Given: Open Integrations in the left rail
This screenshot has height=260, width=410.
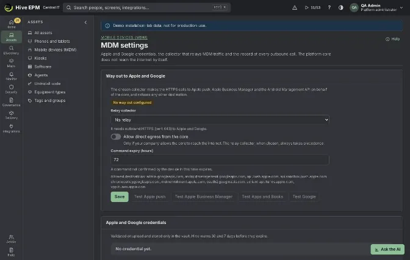Looking at the screenshot, I should point(11,128).
